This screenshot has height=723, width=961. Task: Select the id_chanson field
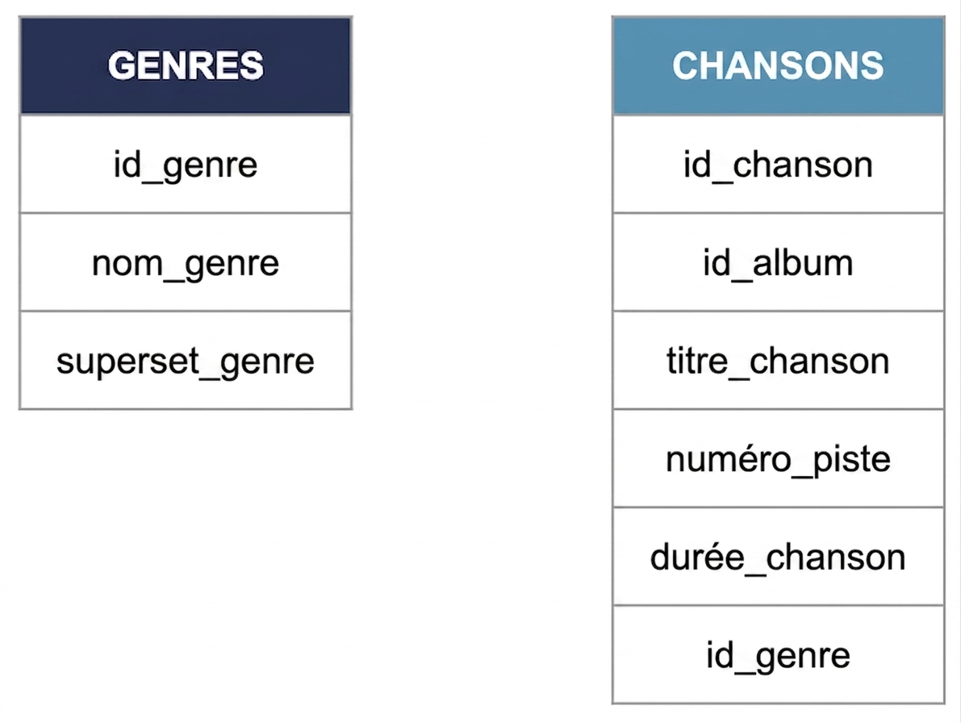(779, 164)
